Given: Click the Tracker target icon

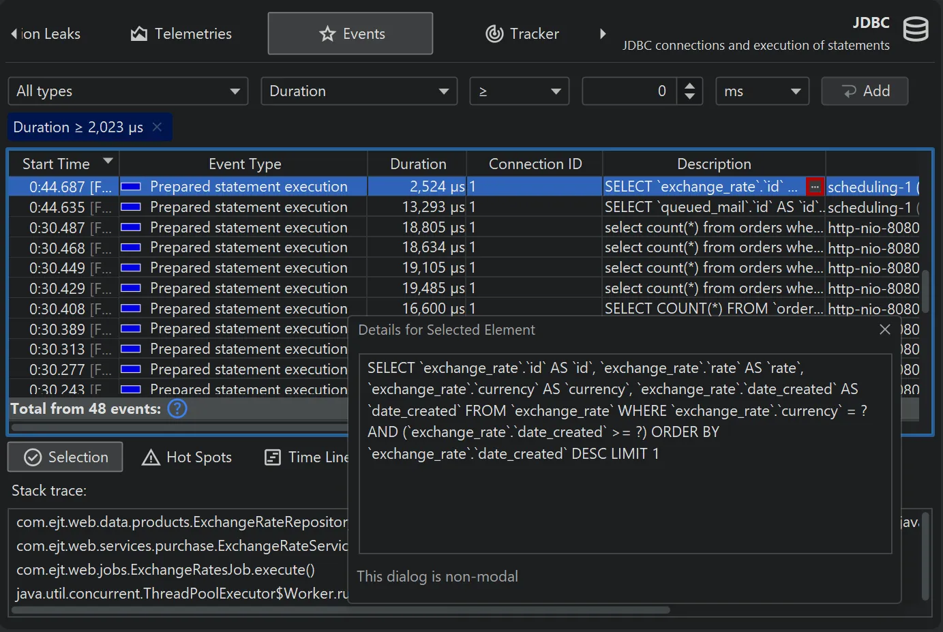Looking at the screenshot, I should (494, 33).
